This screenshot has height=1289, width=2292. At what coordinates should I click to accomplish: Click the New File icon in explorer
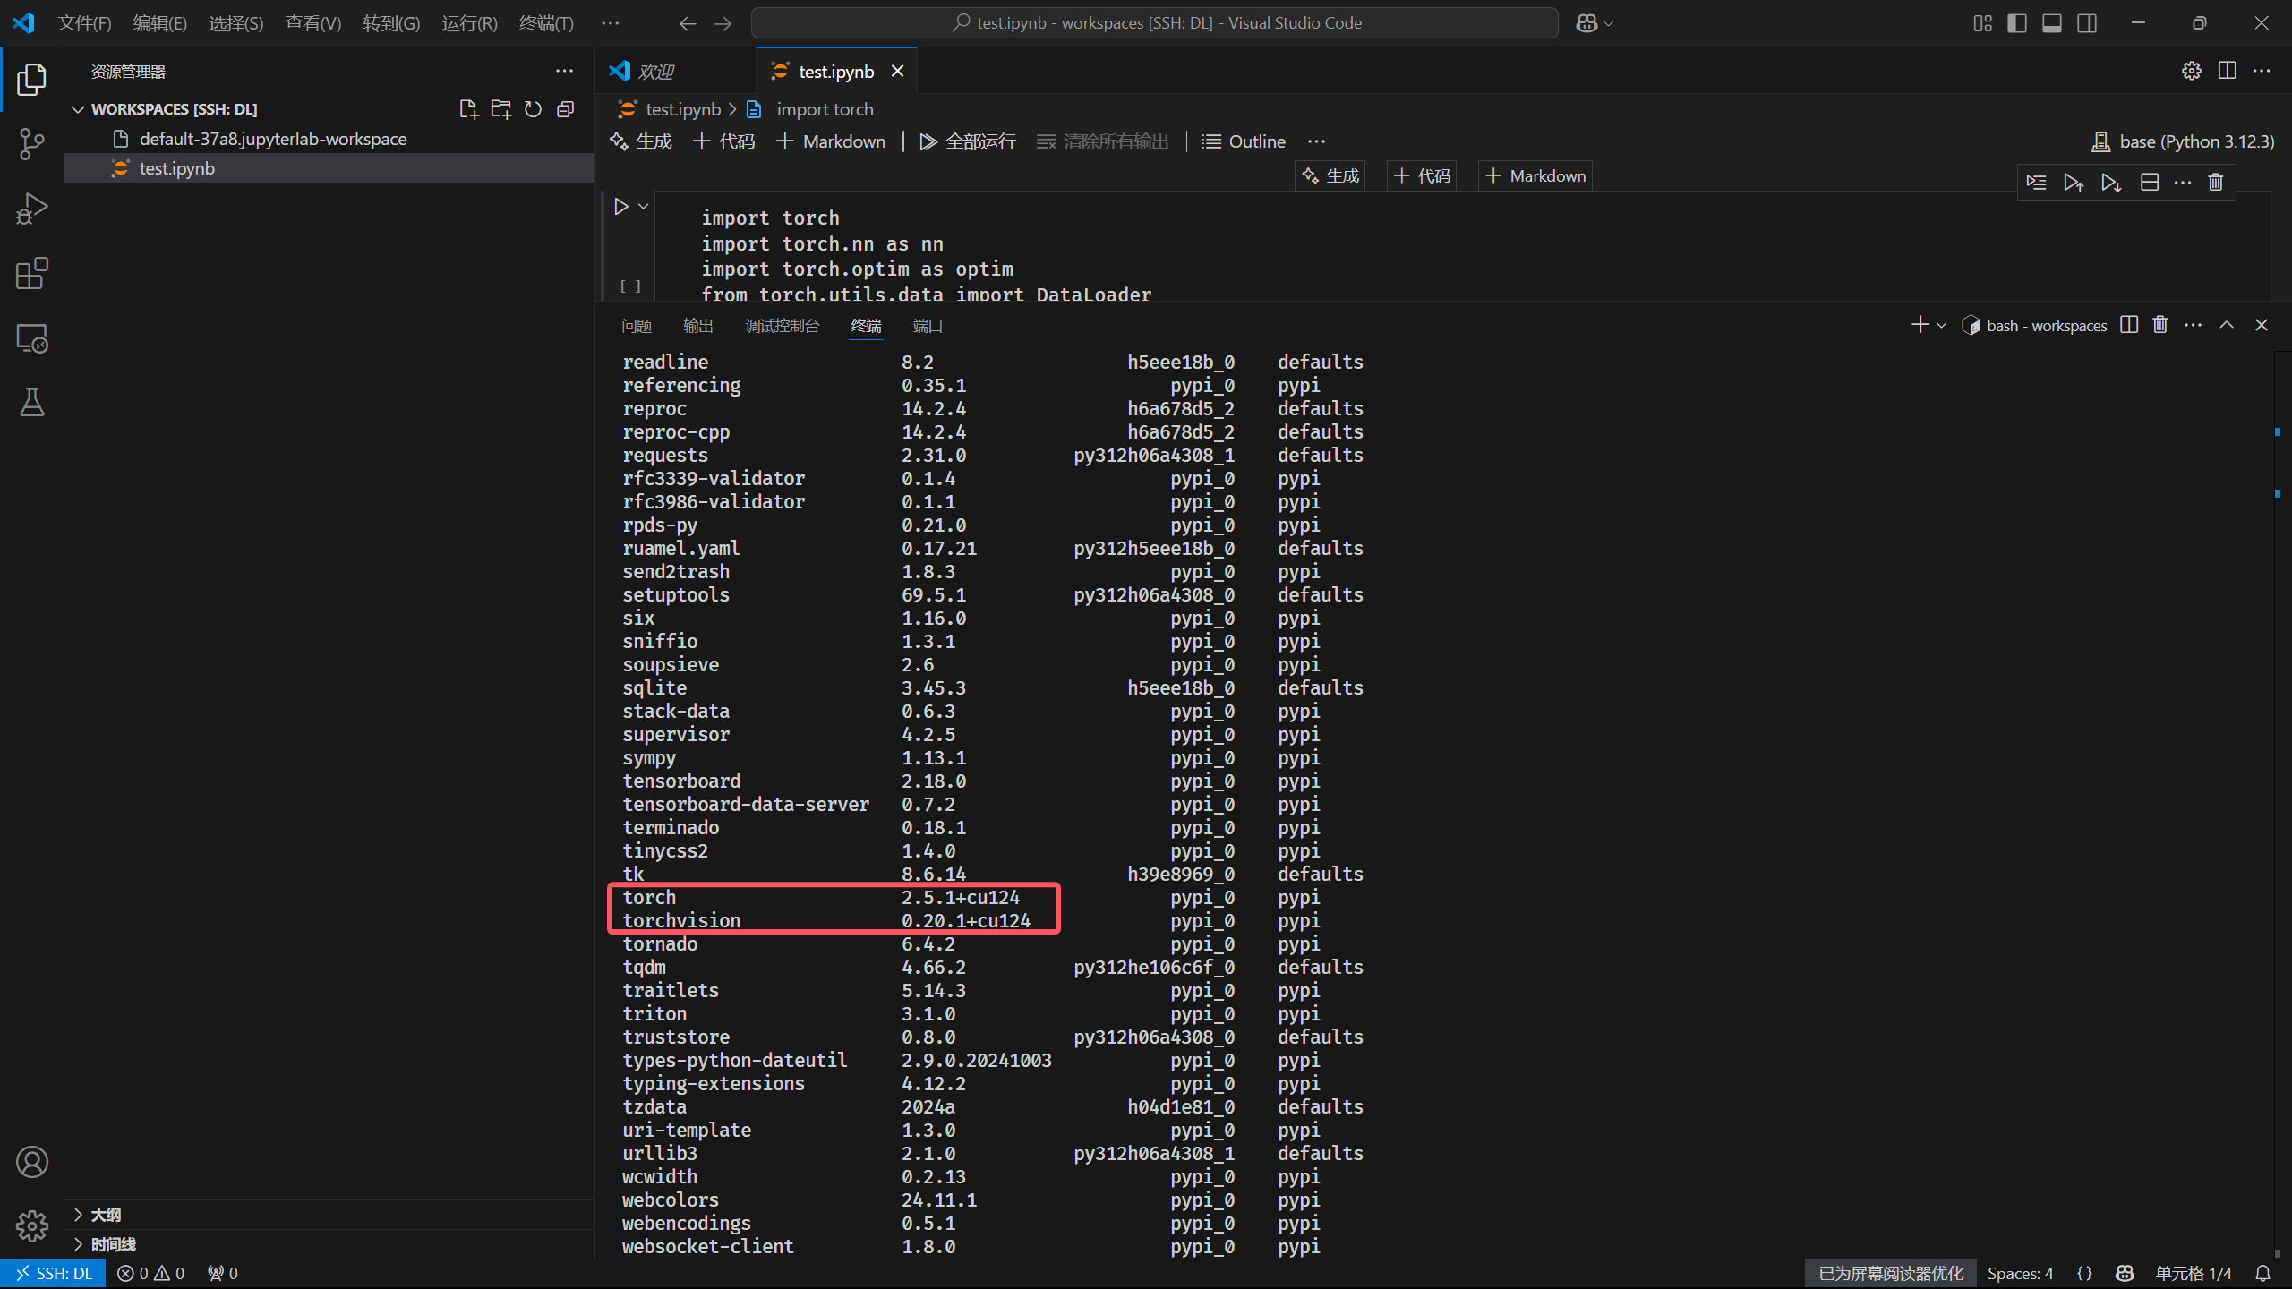point(468,109)
